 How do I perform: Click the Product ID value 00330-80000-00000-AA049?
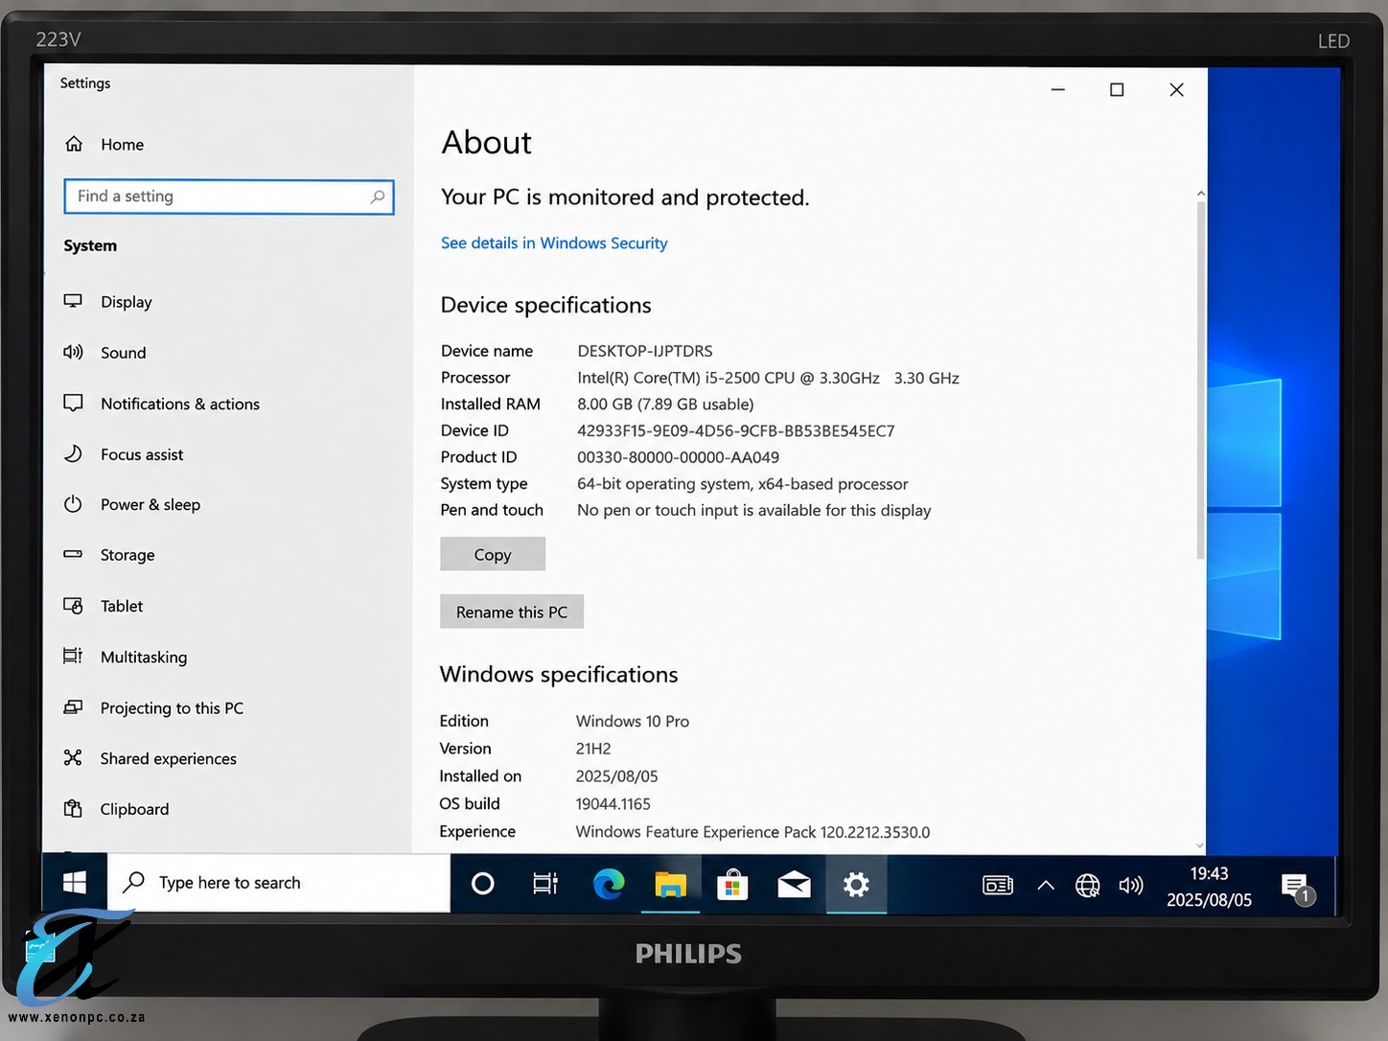679,457
